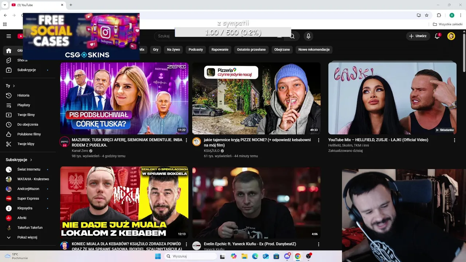Open Microsoft Edge from the taskbar
The width and height of the screenshot is (466, 262).
(255, 256)
